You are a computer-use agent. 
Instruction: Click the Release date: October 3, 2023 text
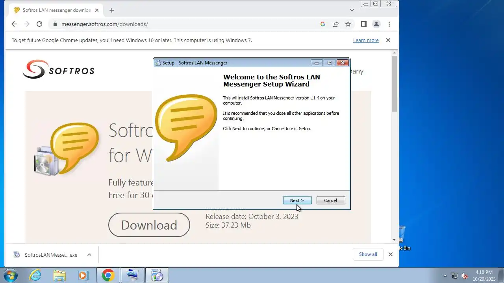point(252,217)
